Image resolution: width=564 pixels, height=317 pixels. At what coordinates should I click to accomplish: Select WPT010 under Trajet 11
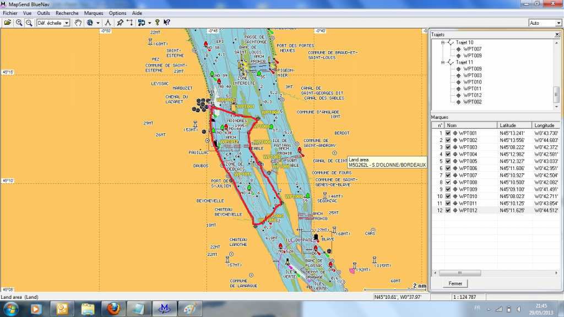[472, 82]
